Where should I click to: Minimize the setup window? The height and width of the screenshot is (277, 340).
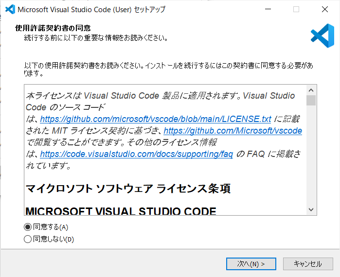(268, 9)
